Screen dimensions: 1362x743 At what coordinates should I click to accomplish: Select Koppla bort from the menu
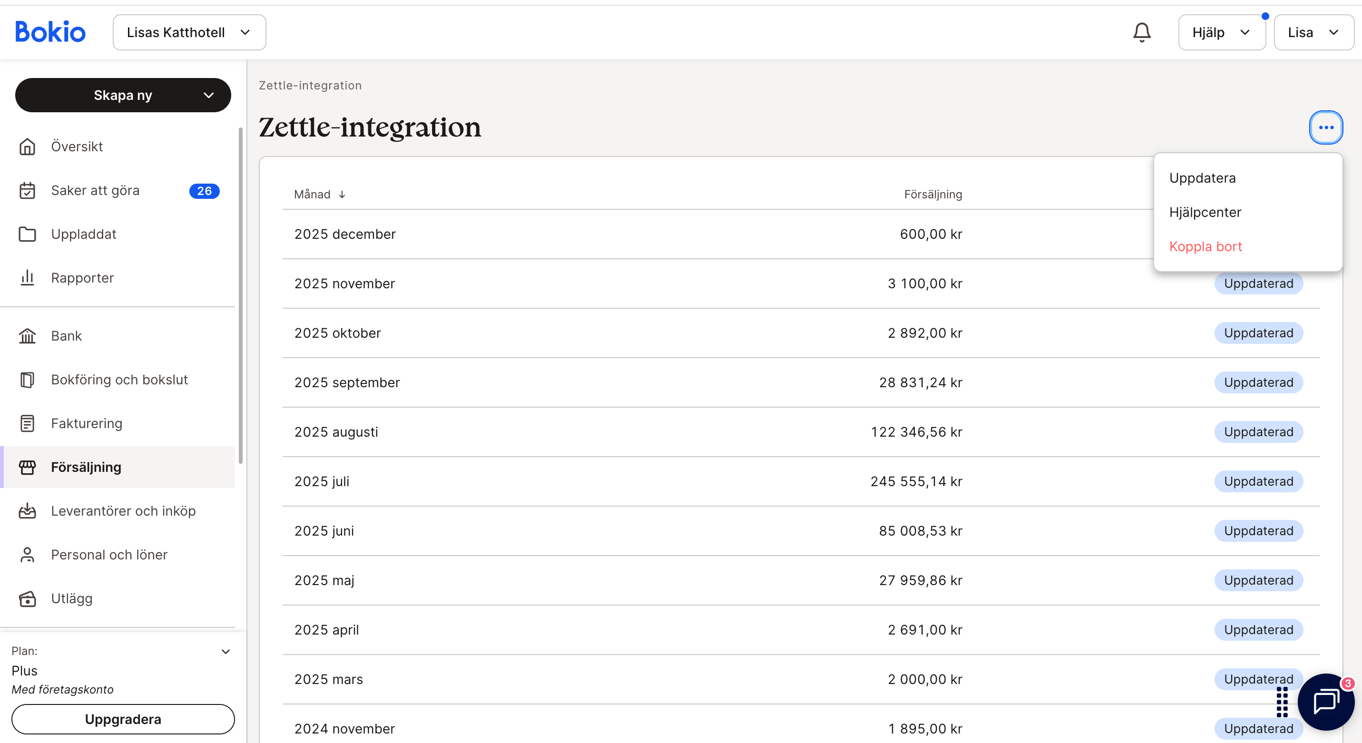(x=1205, y=246)
